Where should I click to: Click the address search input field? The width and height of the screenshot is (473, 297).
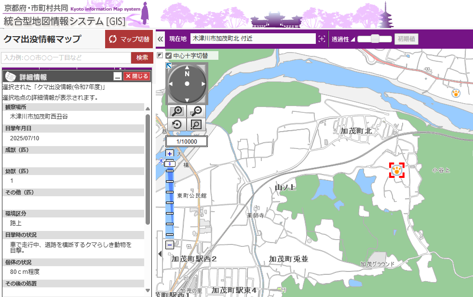pos(66,58)
